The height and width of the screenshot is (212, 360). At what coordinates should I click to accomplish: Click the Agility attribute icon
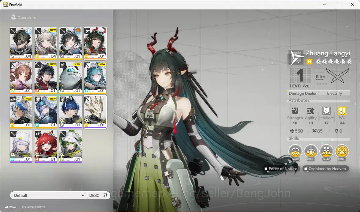point(310,111)
